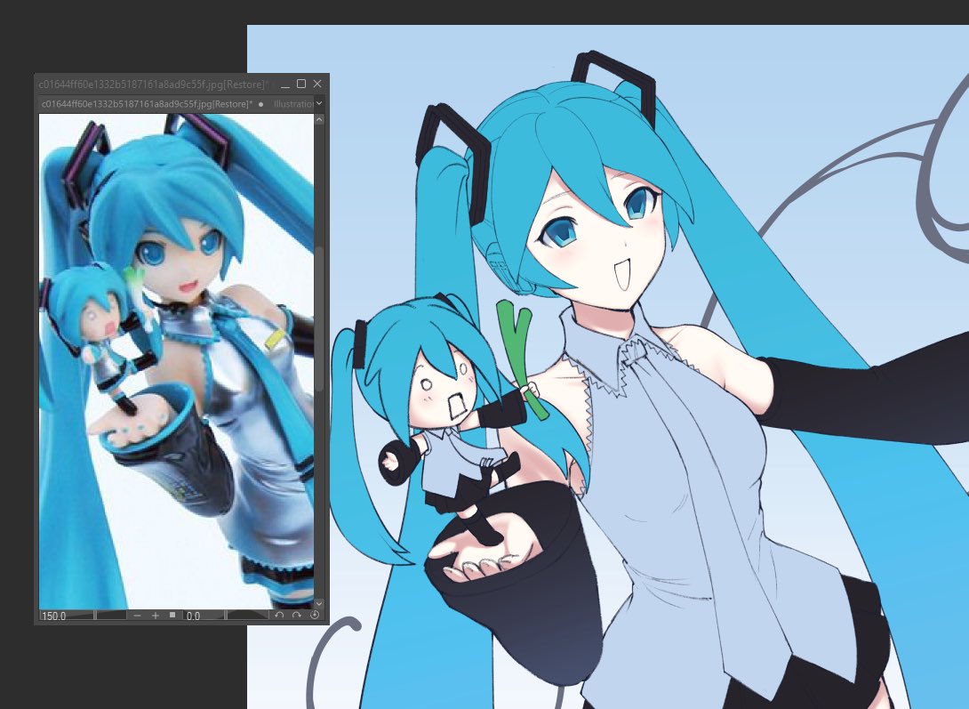Click the 150.0 zoom value field

pos(53,616)
